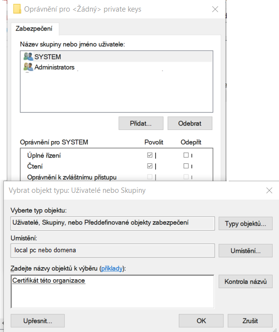The height and width of the screenshot is (332, 279).
Task: Click the folder icon in permissions title bar
Action: (x=17, y=9)
